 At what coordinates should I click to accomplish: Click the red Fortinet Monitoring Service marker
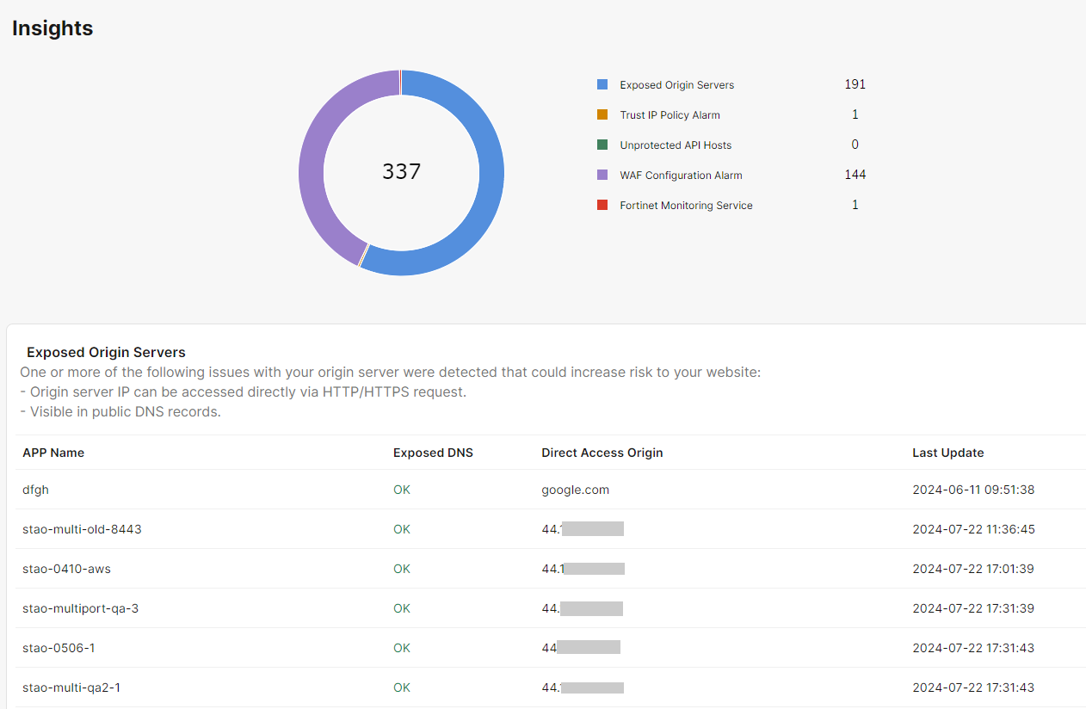(602, 205)
